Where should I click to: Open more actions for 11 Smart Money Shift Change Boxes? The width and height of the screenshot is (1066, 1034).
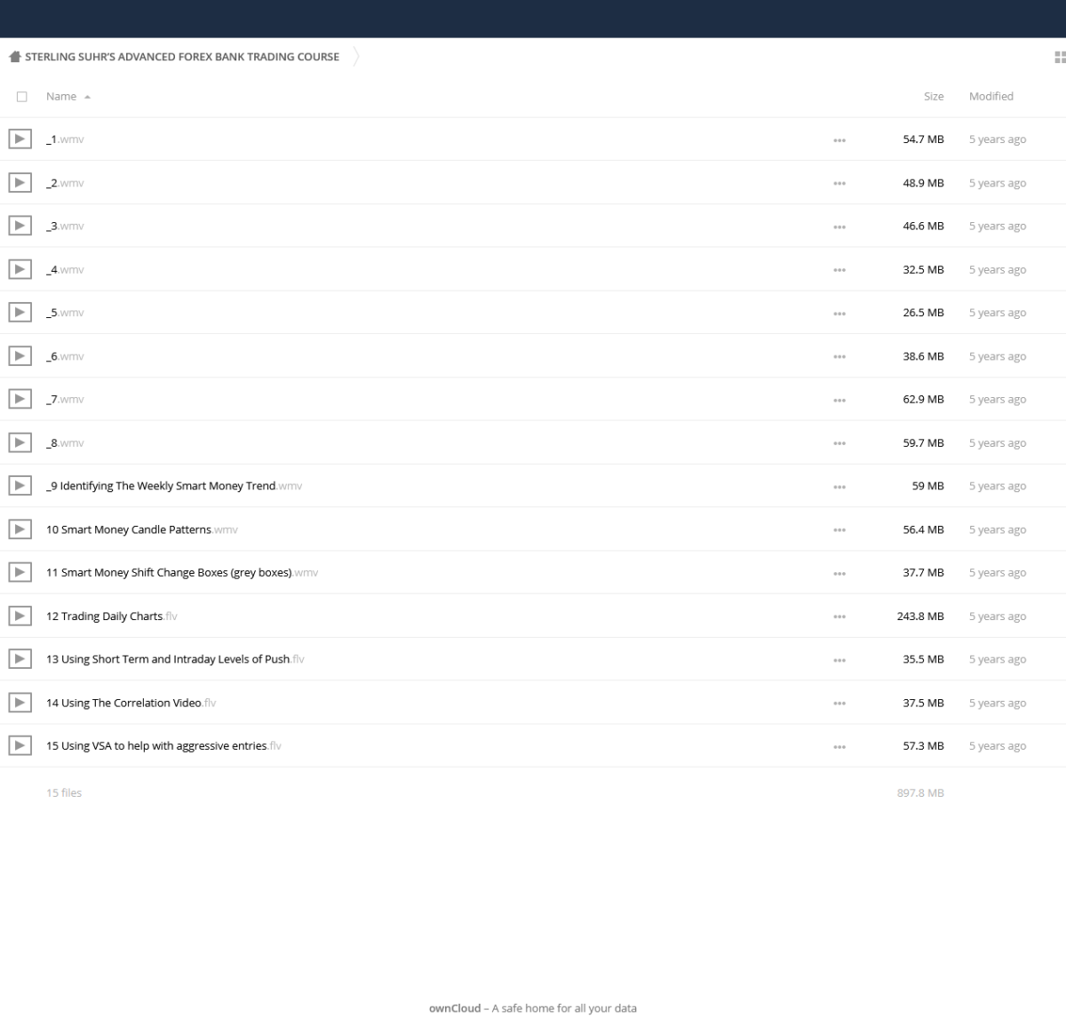839,573
